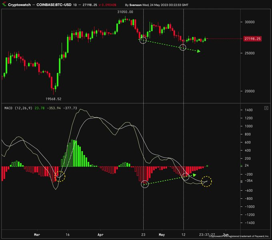The height and width of the screenshot is (240, 272).
Task: Click the 600 MACD axis label
Action: coord(248,142)
